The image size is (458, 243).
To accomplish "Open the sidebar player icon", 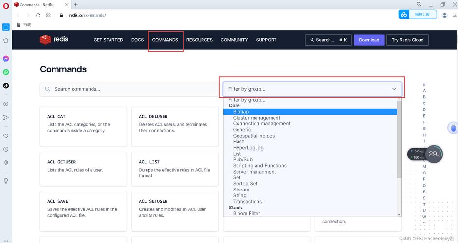I will (x=6, y=104).
